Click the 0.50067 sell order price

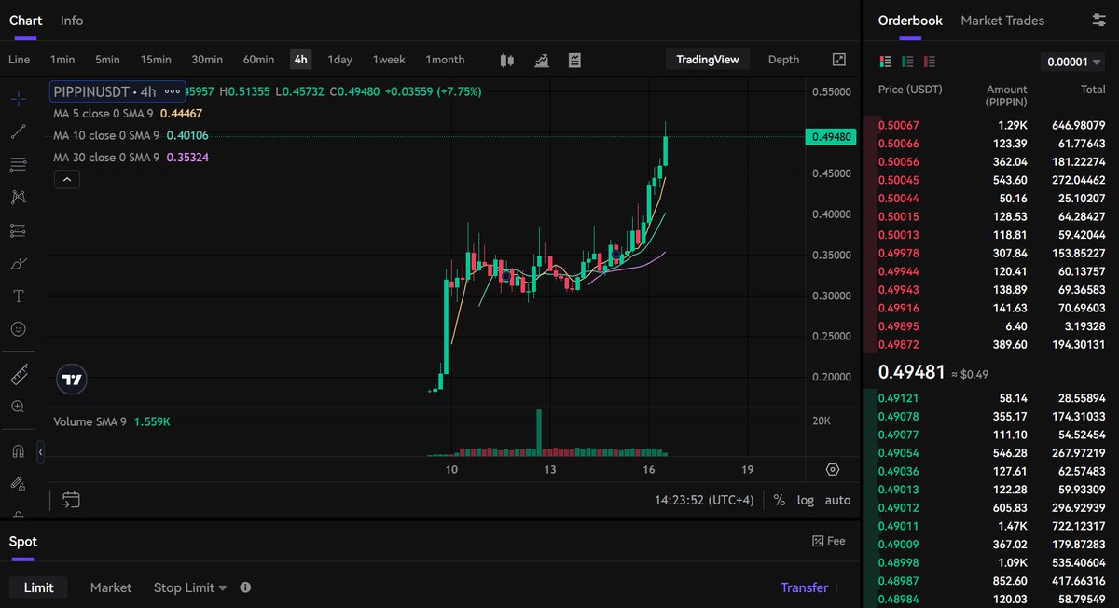[899, 125]
